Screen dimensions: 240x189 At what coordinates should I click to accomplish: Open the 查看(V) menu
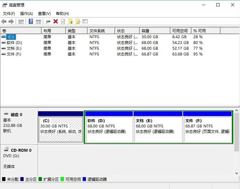pos(44,14)
